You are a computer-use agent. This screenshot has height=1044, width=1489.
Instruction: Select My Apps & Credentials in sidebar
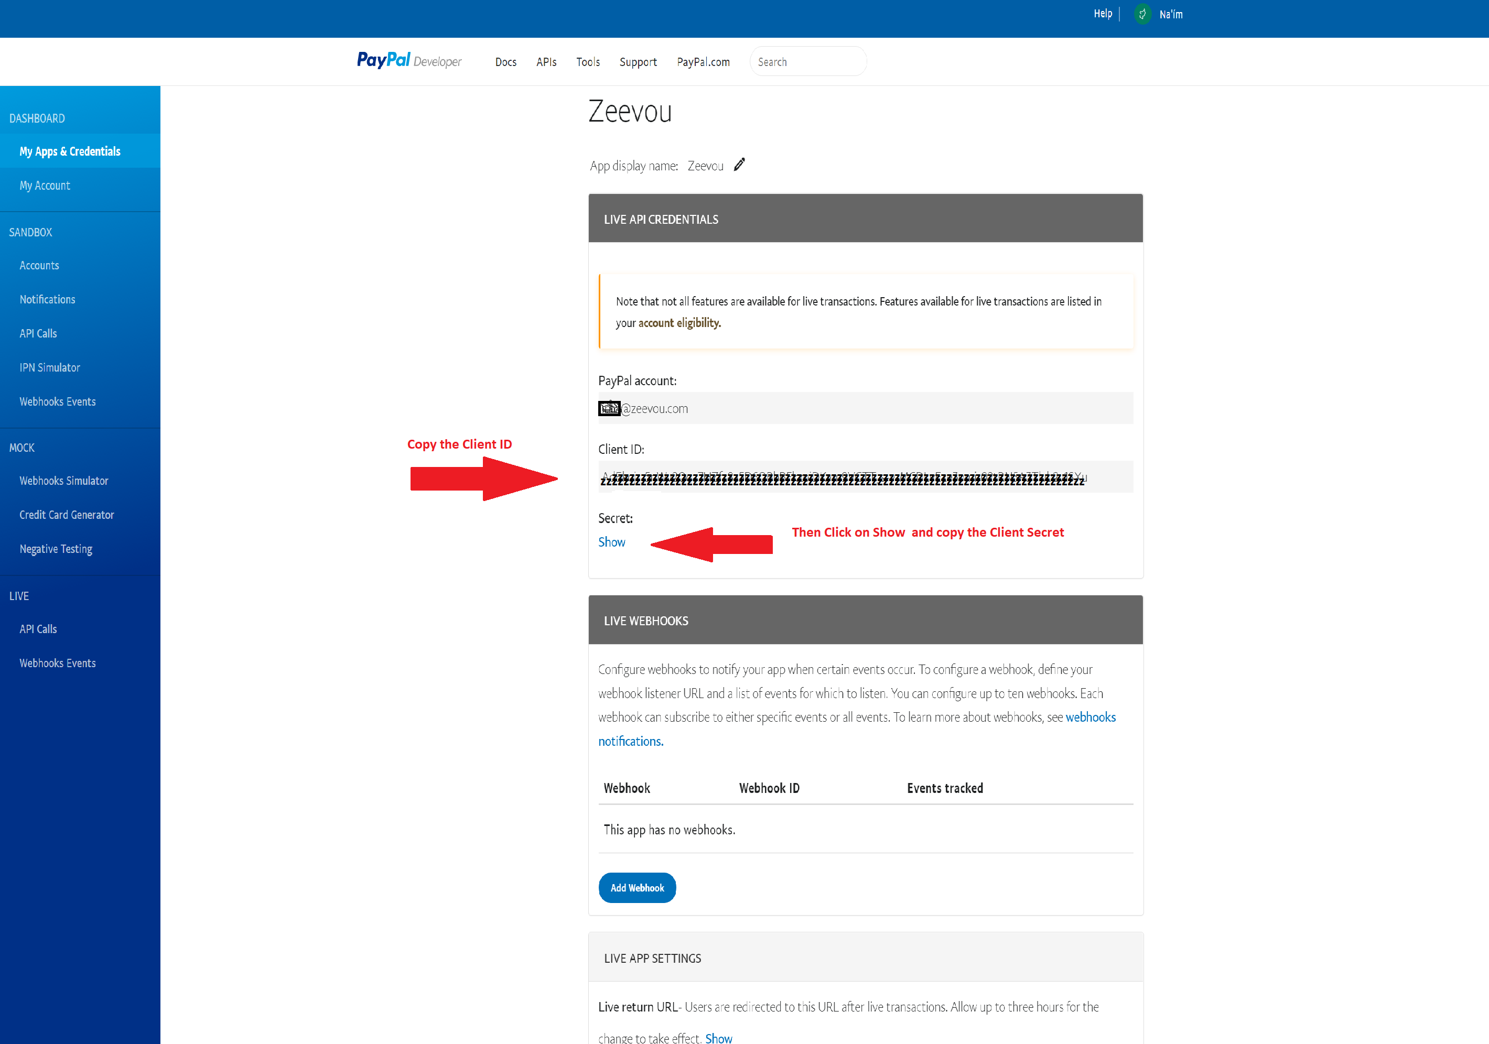coord(80,151)
